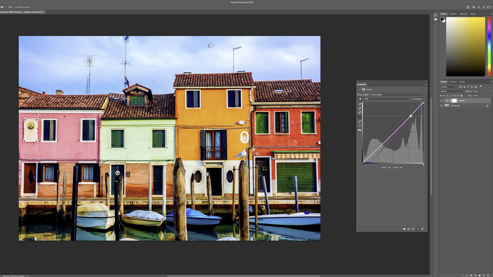
Task: Open the Normal blend mode dropdown
Action: tap(452, 91)
